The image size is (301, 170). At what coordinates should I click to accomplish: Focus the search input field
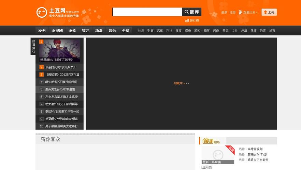[x=147, y=12]
